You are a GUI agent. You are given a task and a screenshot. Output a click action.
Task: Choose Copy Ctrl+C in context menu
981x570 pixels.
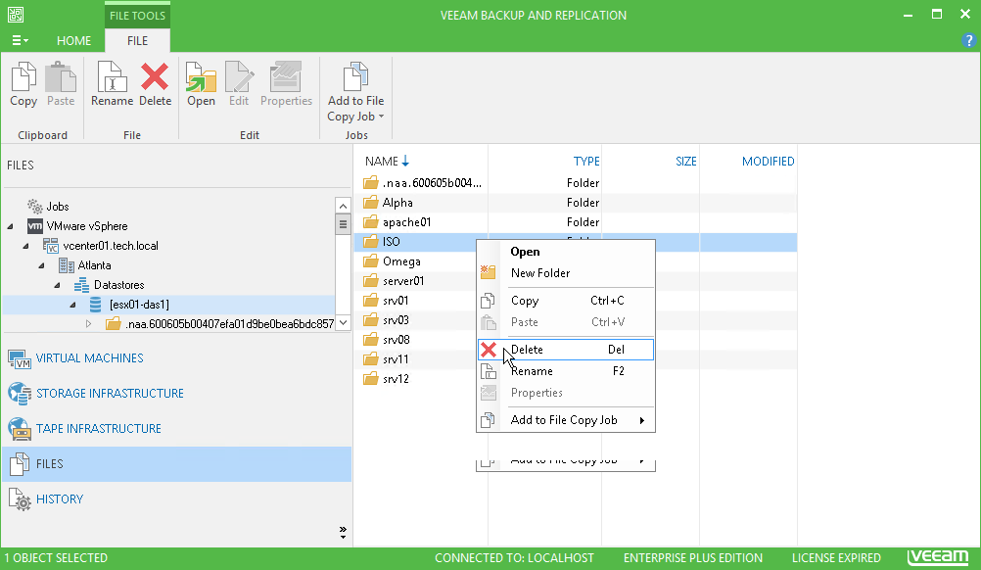point(566,301)
